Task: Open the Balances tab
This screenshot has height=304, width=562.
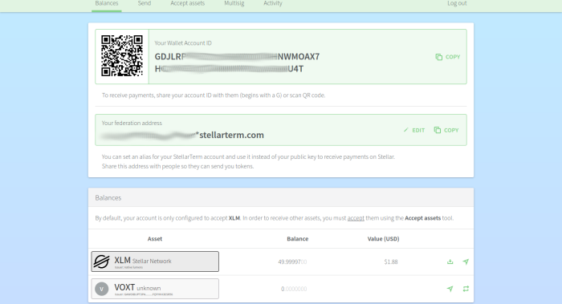Action: 107,3
